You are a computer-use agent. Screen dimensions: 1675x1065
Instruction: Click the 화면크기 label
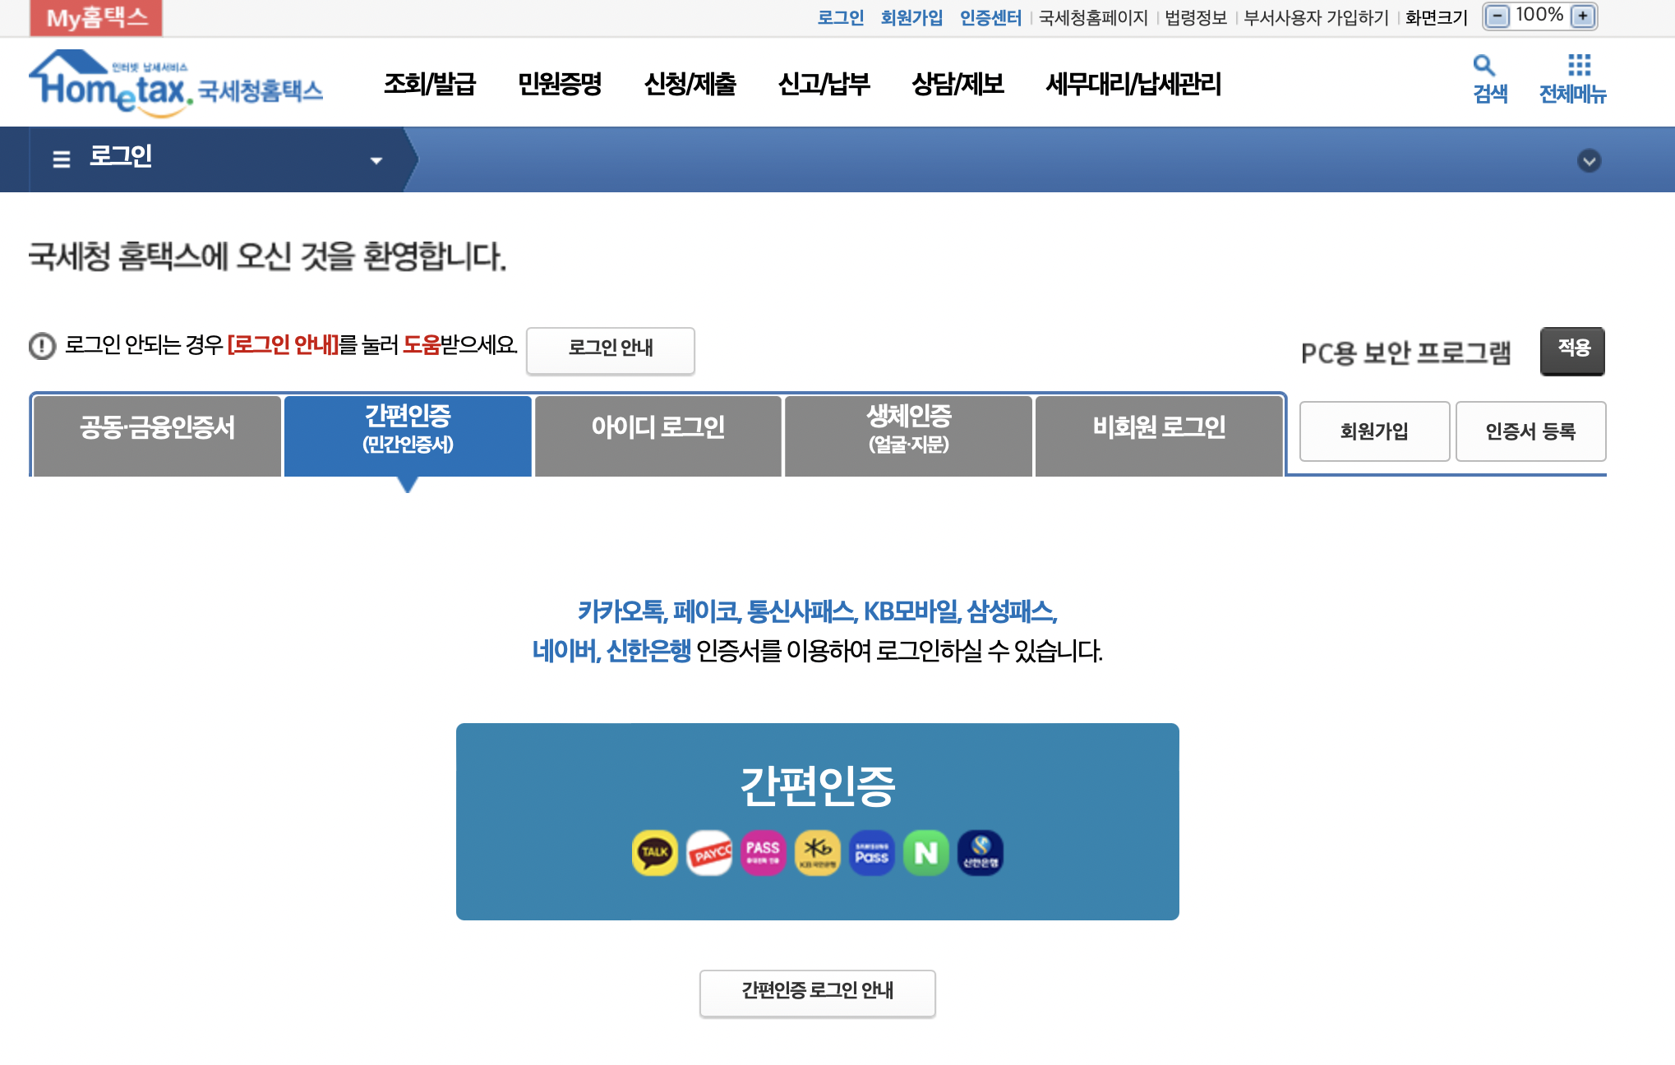pyautogui.click(x=1436, y=17)
